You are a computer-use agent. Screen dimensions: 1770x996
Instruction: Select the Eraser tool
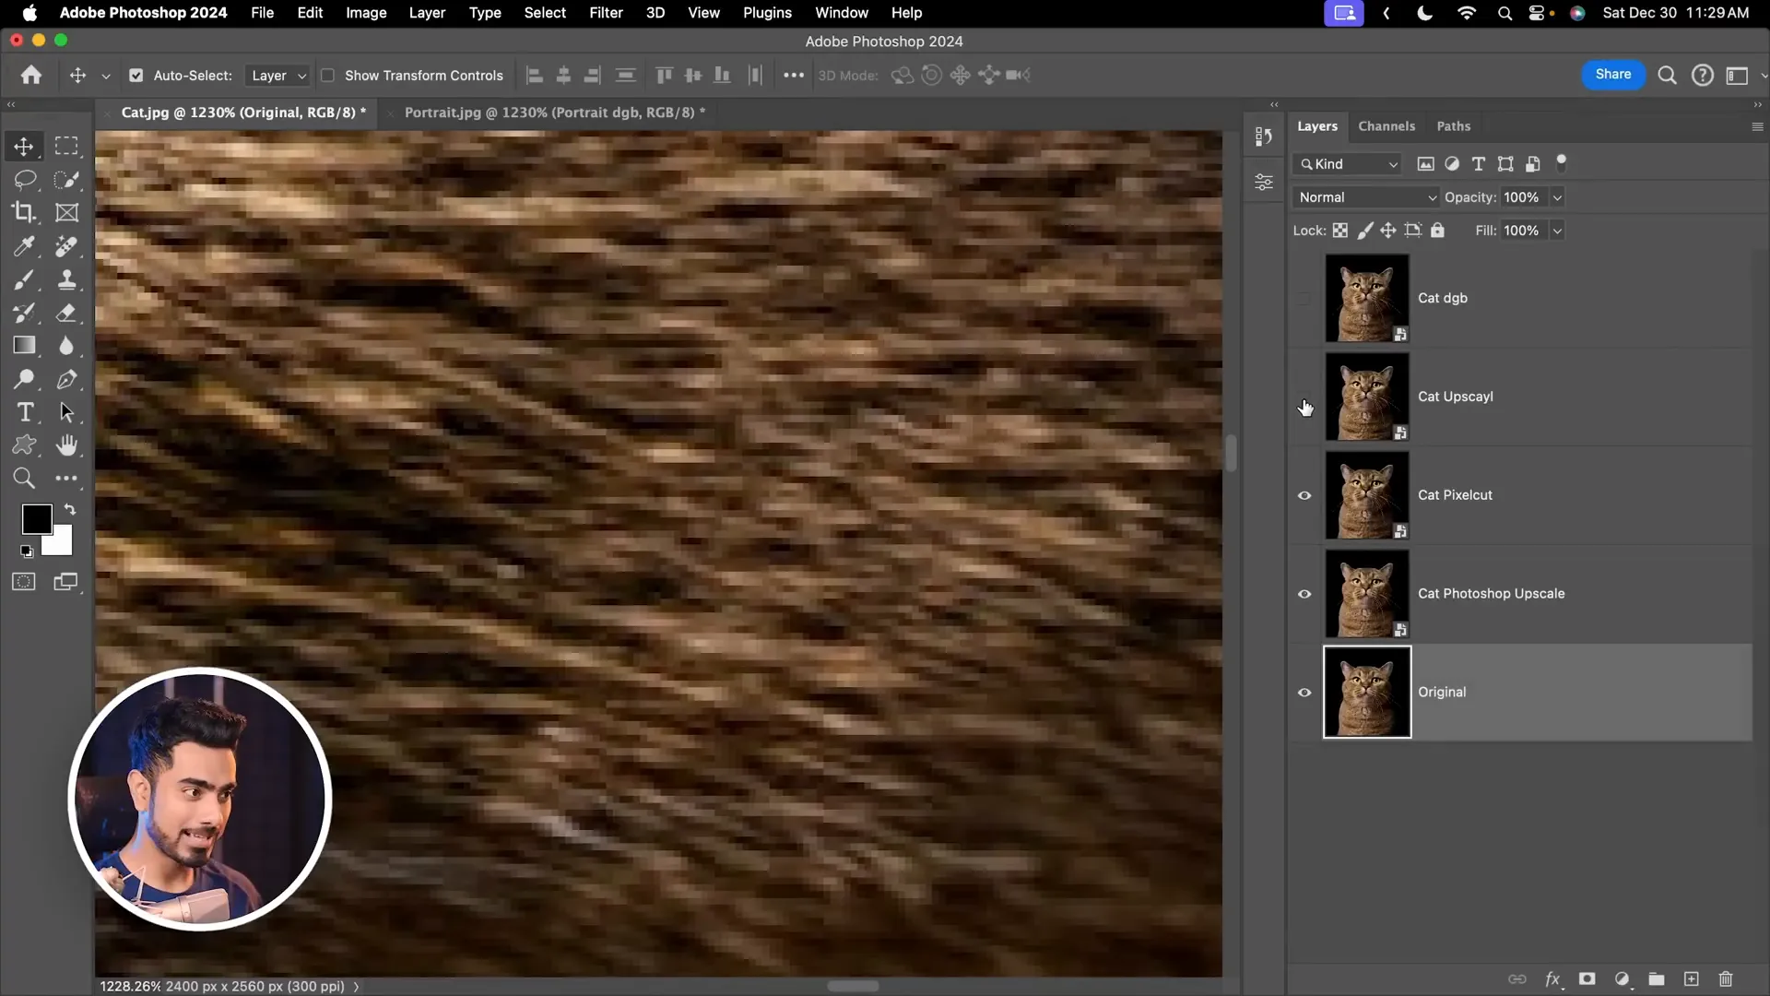pos(66,313)
